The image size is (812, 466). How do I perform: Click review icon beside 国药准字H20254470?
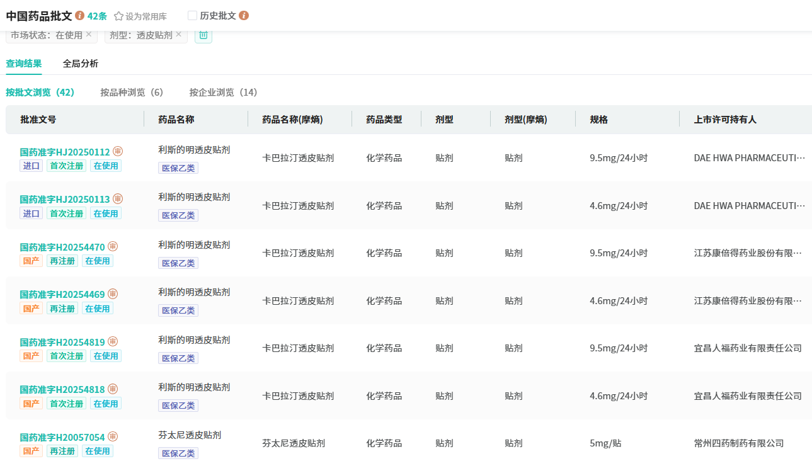point(113,247)
